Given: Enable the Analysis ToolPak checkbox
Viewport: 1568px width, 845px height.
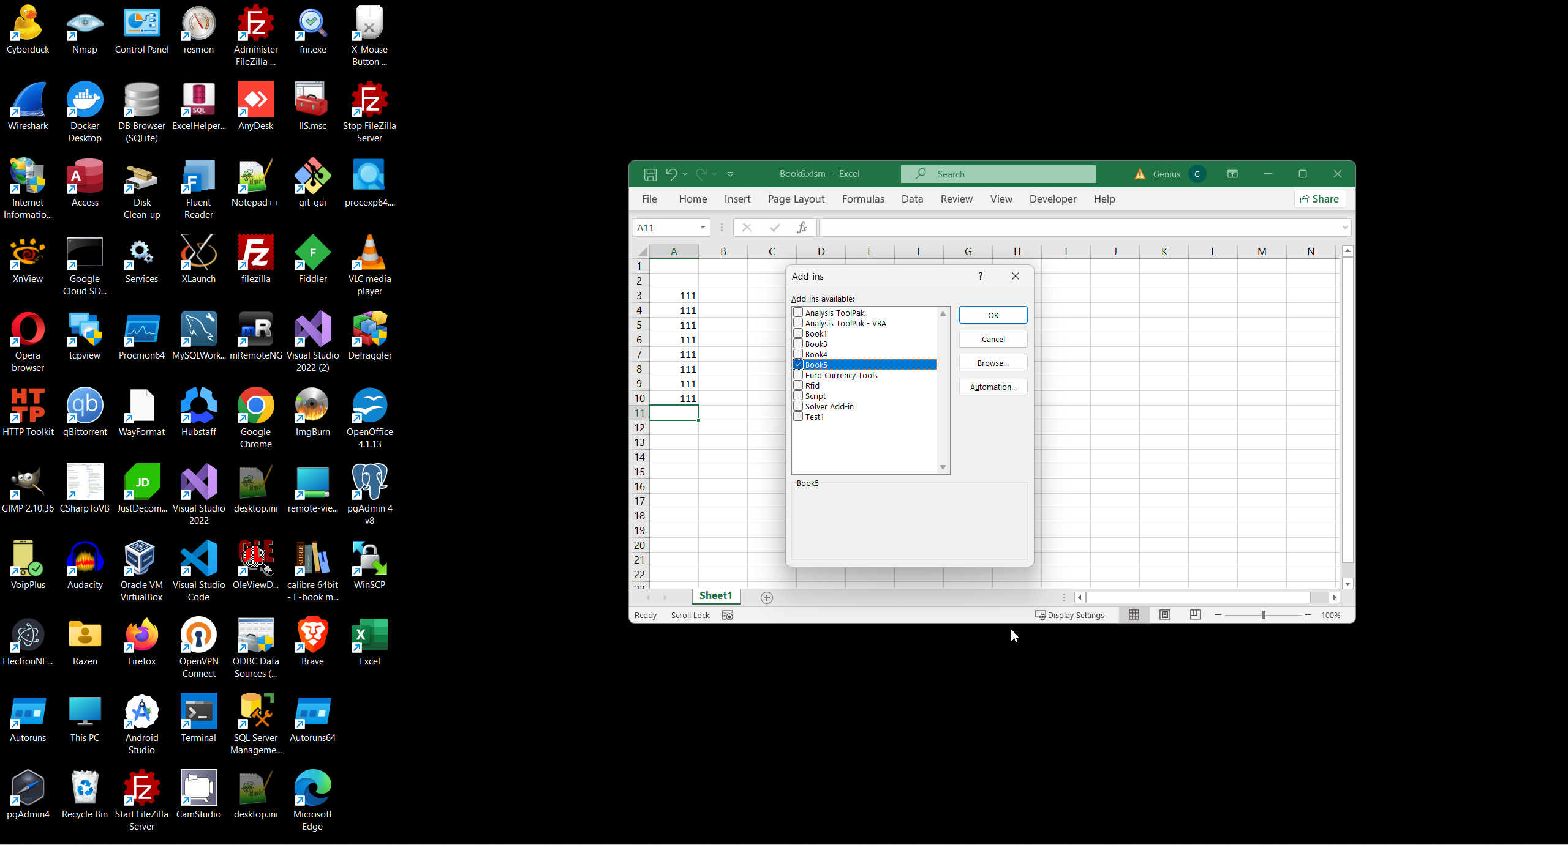Looking at the screenshot, I should click(x=798, y=313).
